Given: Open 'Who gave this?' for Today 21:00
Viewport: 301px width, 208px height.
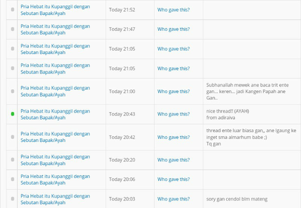Looking at the screenshot, I should pyautogui.click(x=173, y=91).
